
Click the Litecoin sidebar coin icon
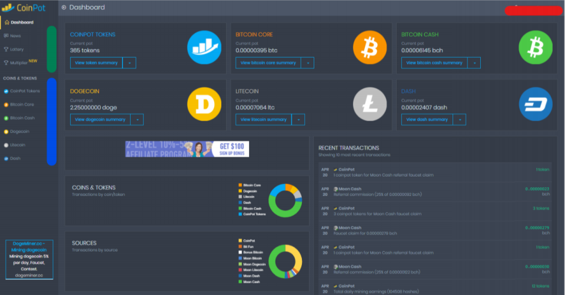(x=6, y=145)
